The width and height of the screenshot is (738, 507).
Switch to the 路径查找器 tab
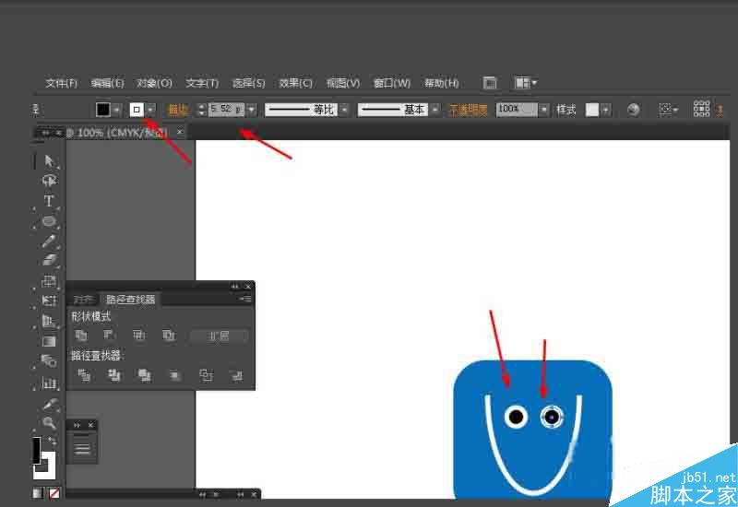tap(130, 300)
